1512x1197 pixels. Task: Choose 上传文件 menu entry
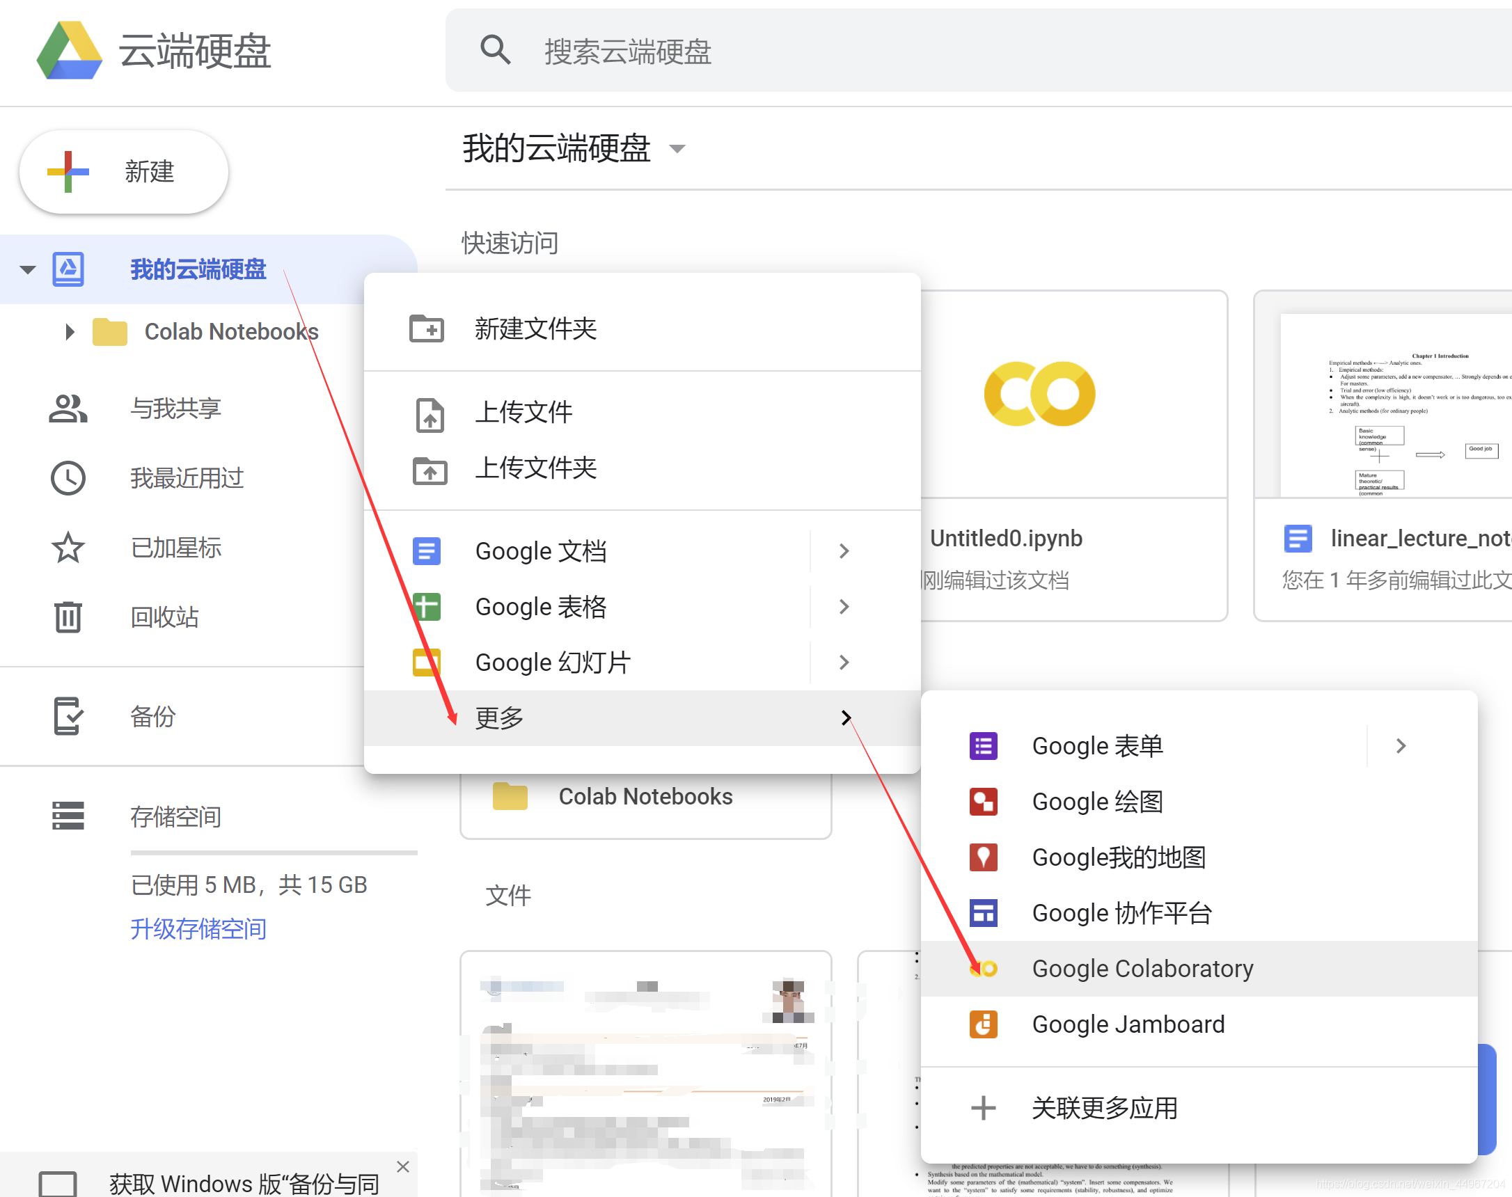click(x=642, y=412)
